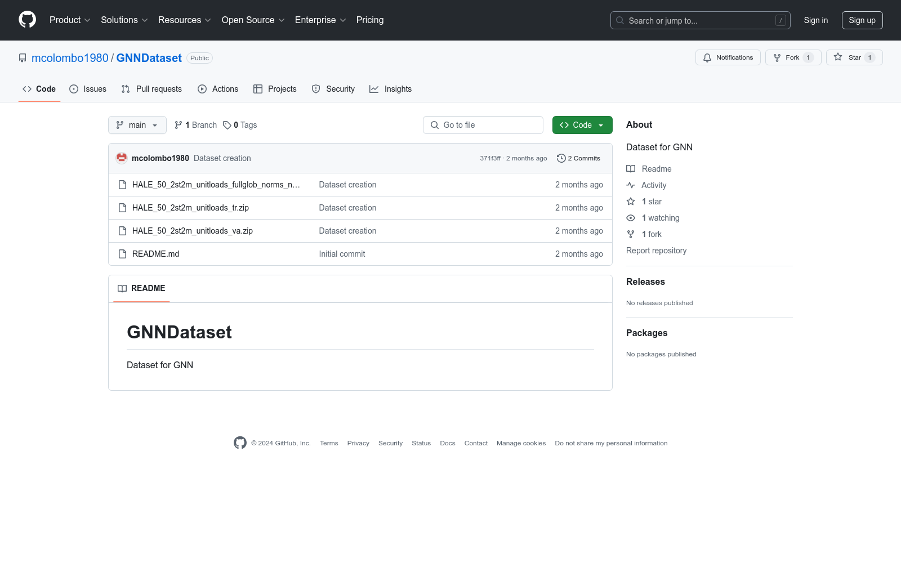901x563 pixels.
Task: Open the README.md file
Action: 156,254
